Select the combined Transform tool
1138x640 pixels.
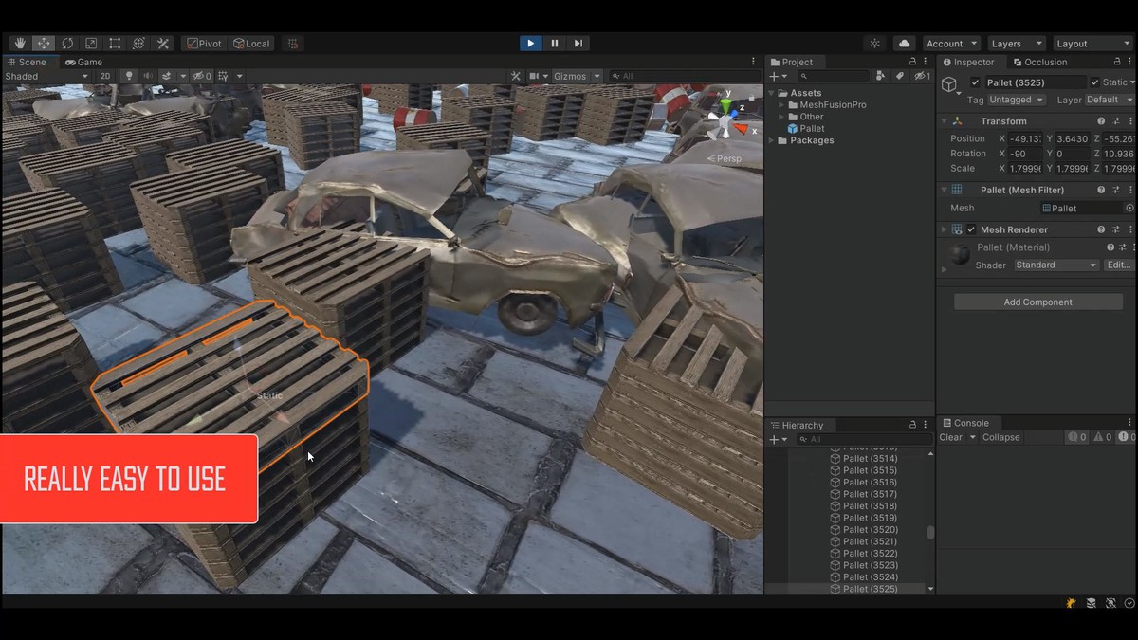click(138, 44)
